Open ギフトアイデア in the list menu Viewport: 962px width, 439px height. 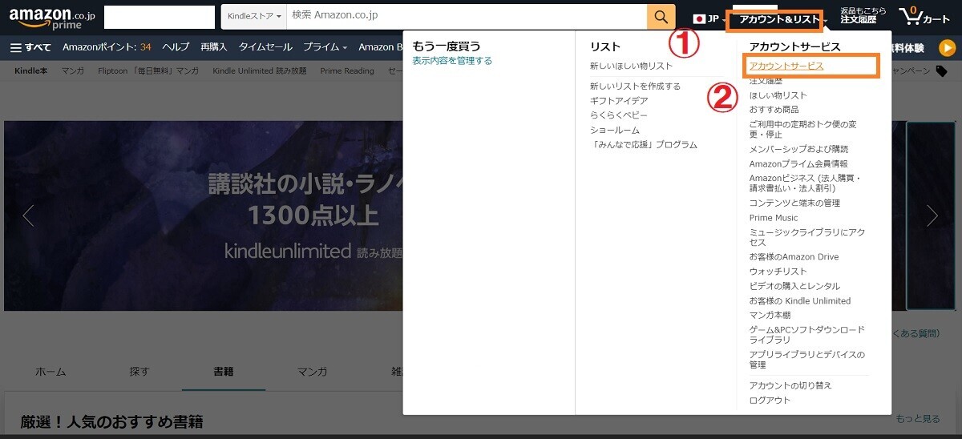(x=619, y=101)
